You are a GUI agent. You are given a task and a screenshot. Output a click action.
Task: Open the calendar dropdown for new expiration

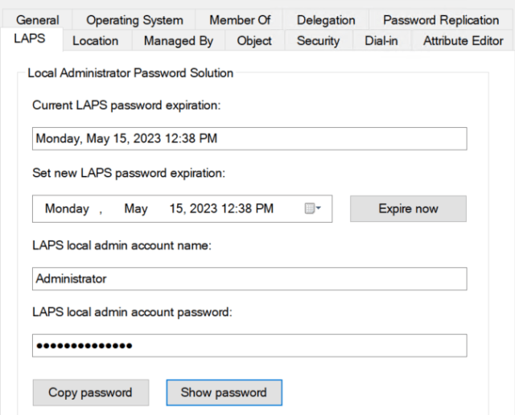pos(313,209)
